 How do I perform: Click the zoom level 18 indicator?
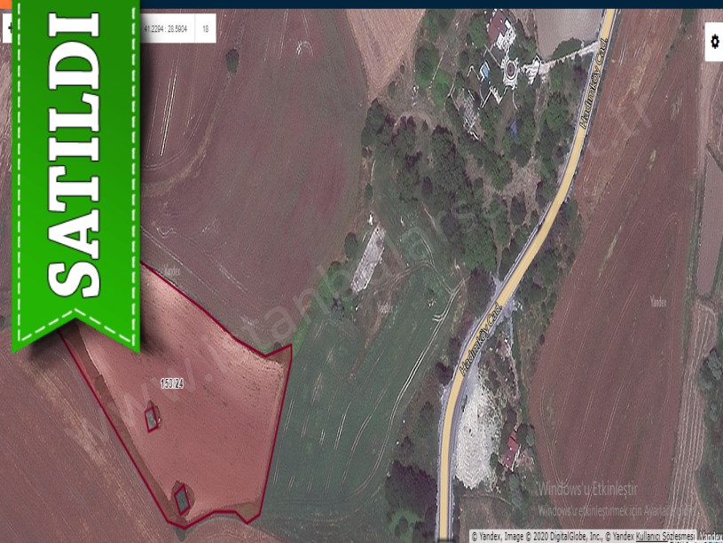(206, 29)
